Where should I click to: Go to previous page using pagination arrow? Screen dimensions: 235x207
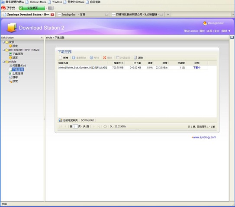(65, 126)
